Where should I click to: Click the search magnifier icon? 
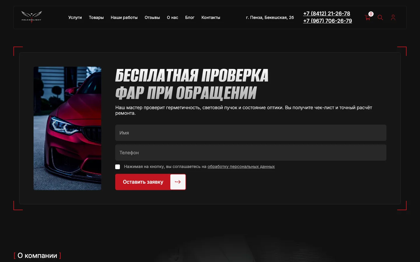[380, 17]
